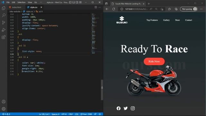Image resolution: width=206 pixels, height=116 pixels.
Task: Click CSS language mode status
Action: (x=77, y=114)
